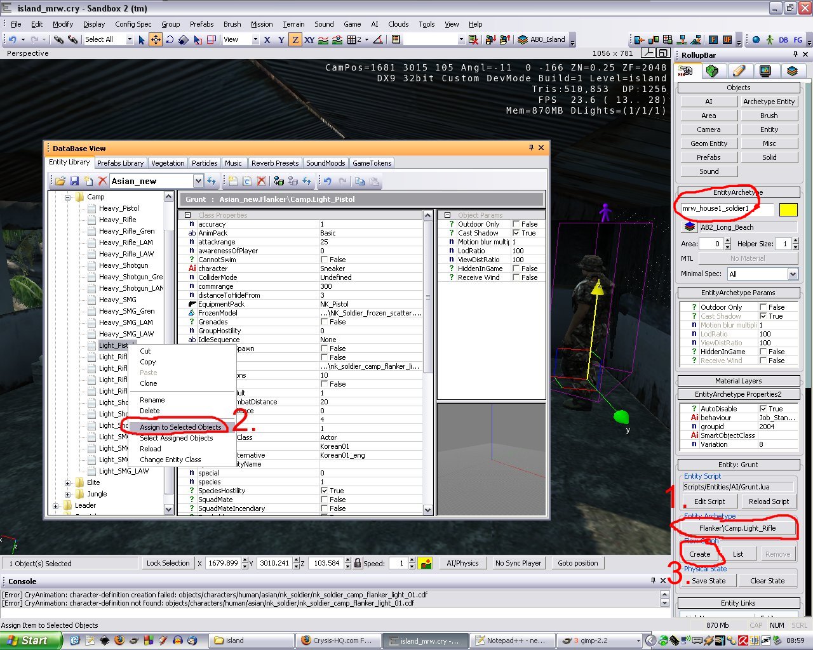Uncheck Cast Shadow in EntityArchetype Params
The image size is (813, 650).
click(763, 316)
